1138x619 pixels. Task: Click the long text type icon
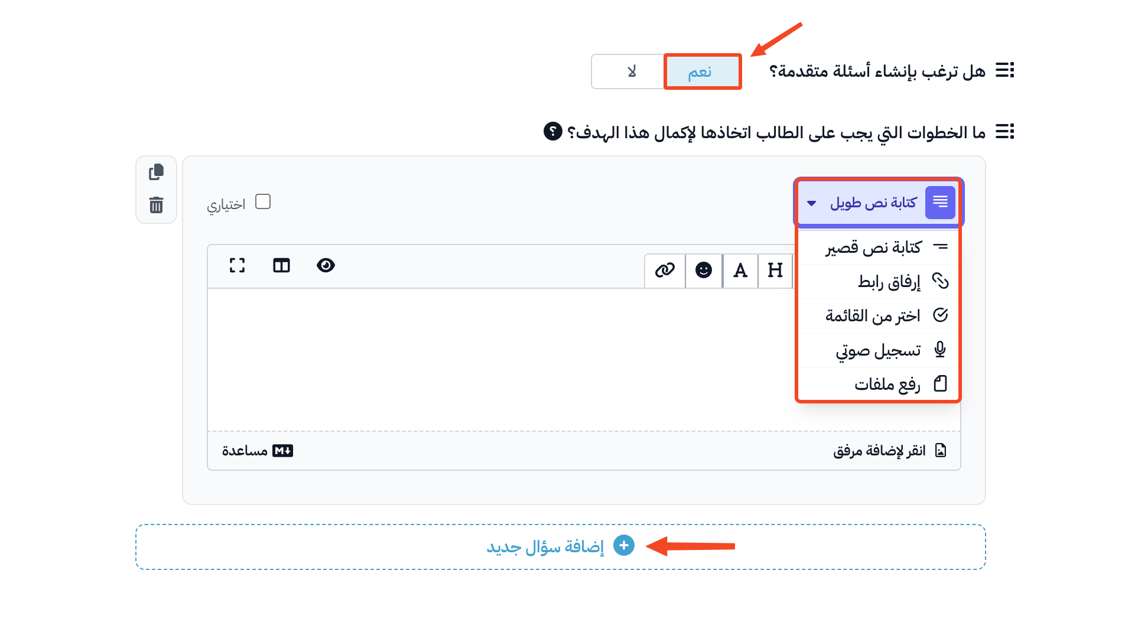click(940, 203)
